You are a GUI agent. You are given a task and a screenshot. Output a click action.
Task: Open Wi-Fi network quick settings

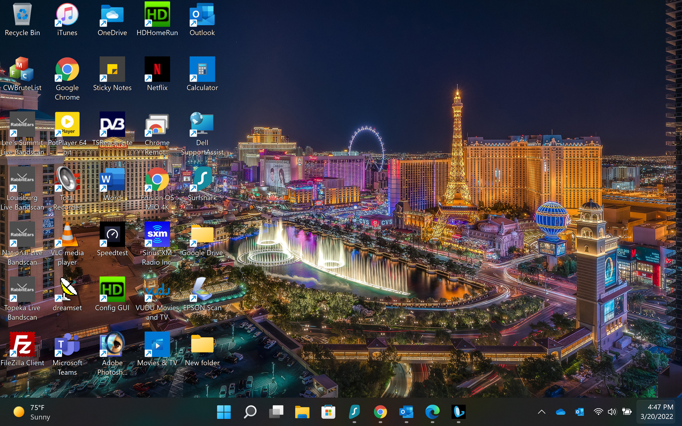click(598, 412)
